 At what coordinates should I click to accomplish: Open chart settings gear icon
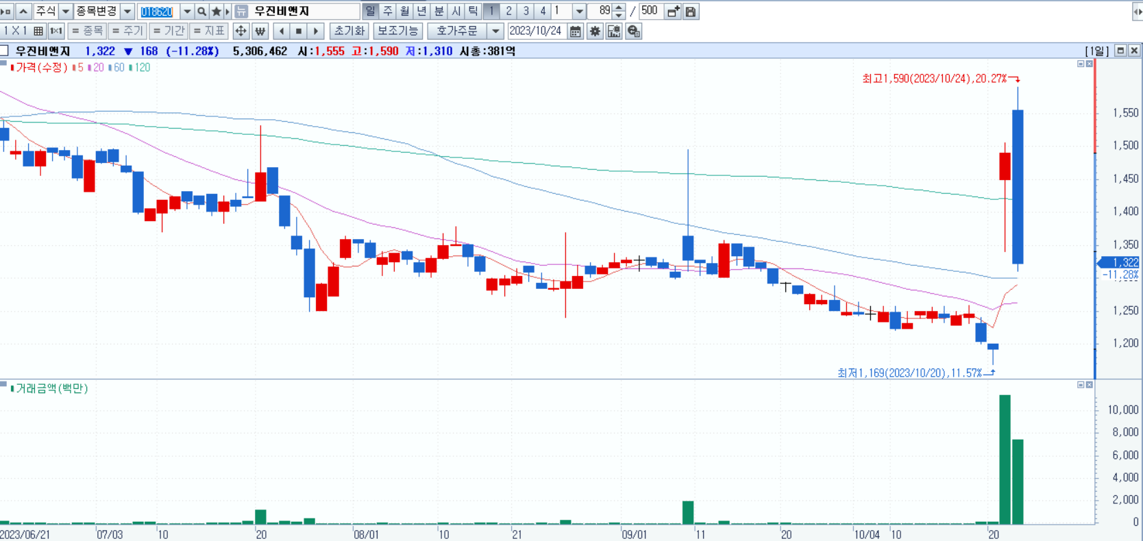click(595, 31)
